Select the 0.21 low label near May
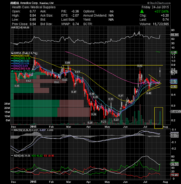Viewport: 181px width, 184px height. coord(104,122)
